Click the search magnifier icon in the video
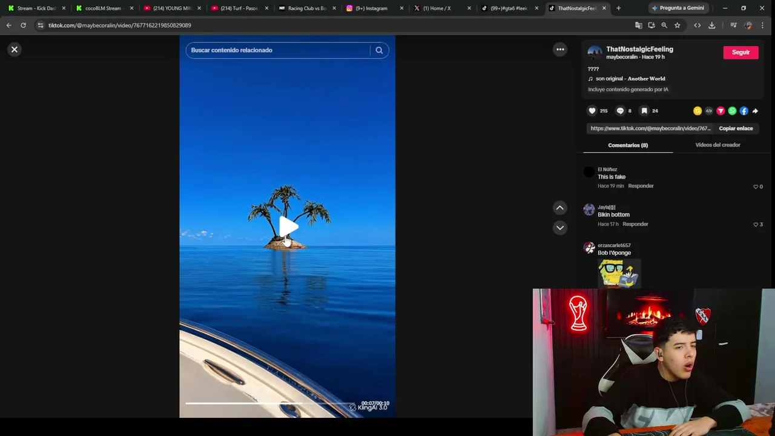The image size is (775, 436). pos(379,50)
